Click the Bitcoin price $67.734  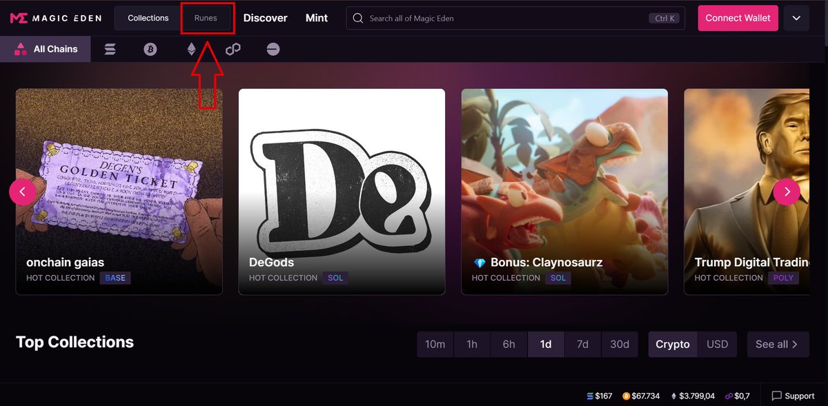tap(641, 396)
